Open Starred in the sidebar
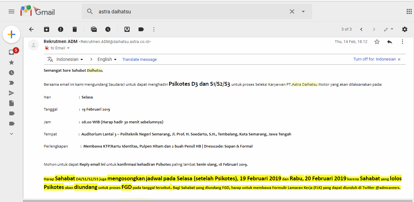The image size is (414, 202). [x=11, y=62]
